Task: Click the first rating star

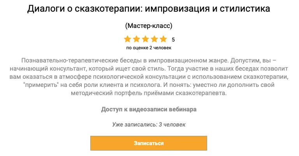Action: [x=128, y=39]
